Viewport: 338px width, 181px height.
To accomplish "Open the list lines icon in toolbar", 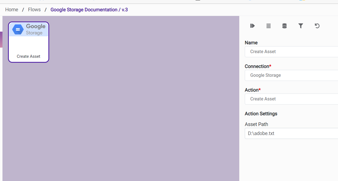I will coord(268,26).
